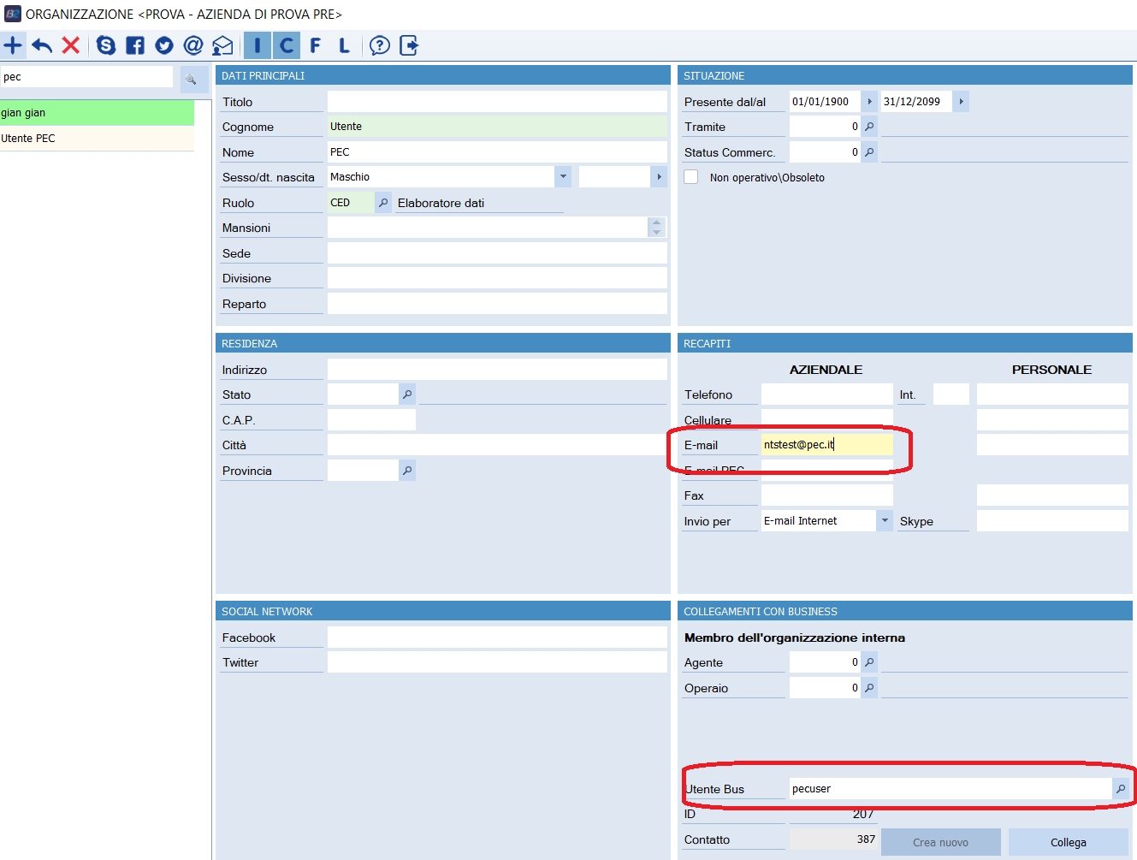Click the Indirizzo input field
1137x860 pixels.
497,370
